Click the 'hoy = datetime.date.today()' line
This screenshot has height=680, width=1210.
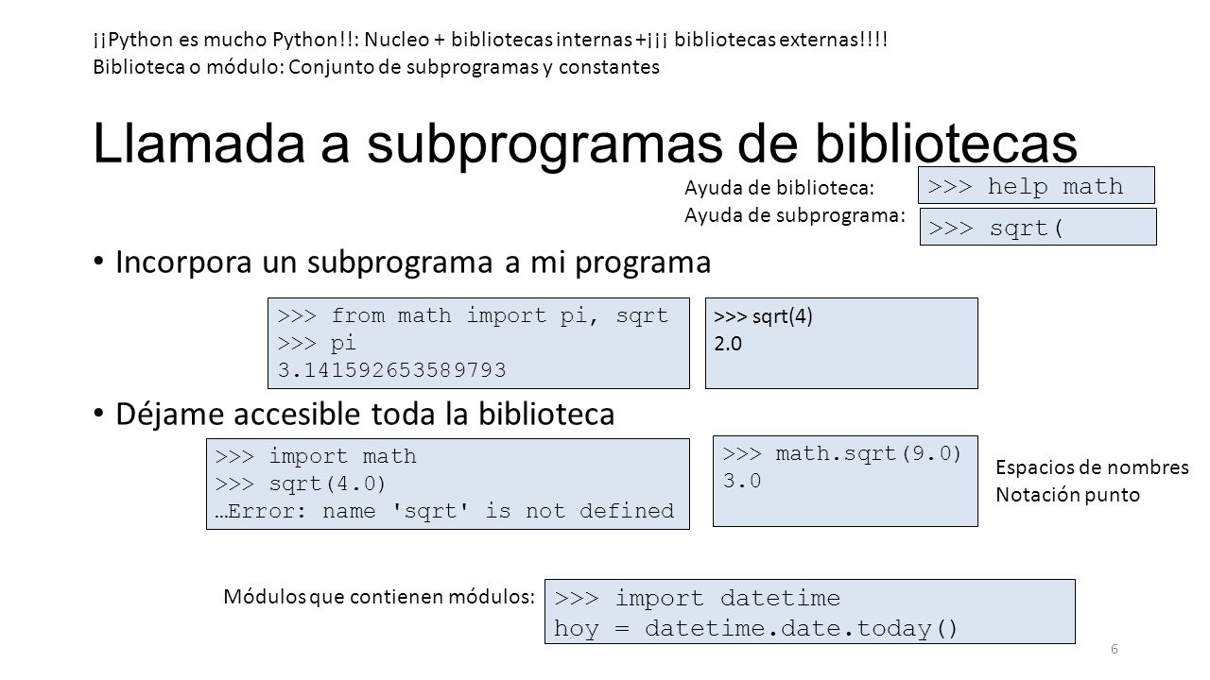756,628
